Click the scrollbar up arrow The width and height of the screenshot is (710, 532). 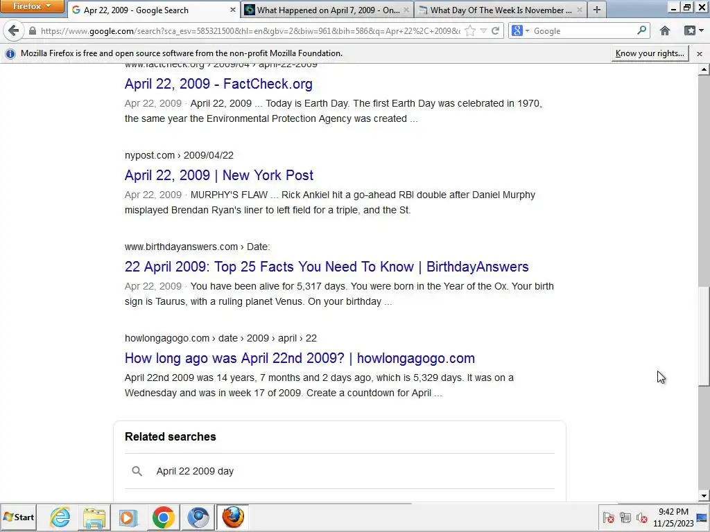point(704,70)
